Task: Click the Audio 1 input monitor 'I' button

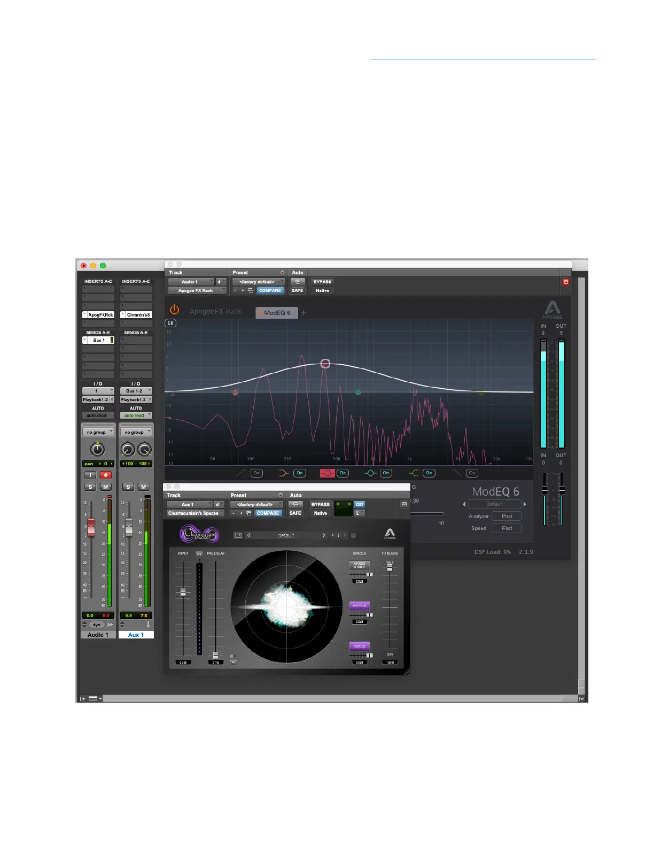Action: (90, 475)
